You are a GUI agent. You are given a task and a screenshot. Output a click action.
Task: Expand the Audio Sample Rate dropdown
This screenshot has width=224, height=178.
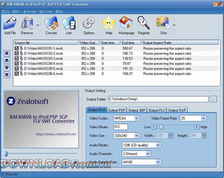click(x=158, y=162)
